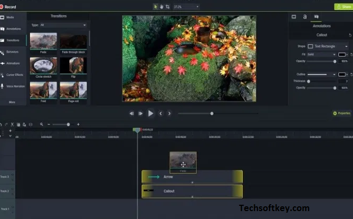Image resolution: width=353 pixels, height=219 pixels.
Task: Click the Split icon in the timeline toolbar
Action: point(31,125)
